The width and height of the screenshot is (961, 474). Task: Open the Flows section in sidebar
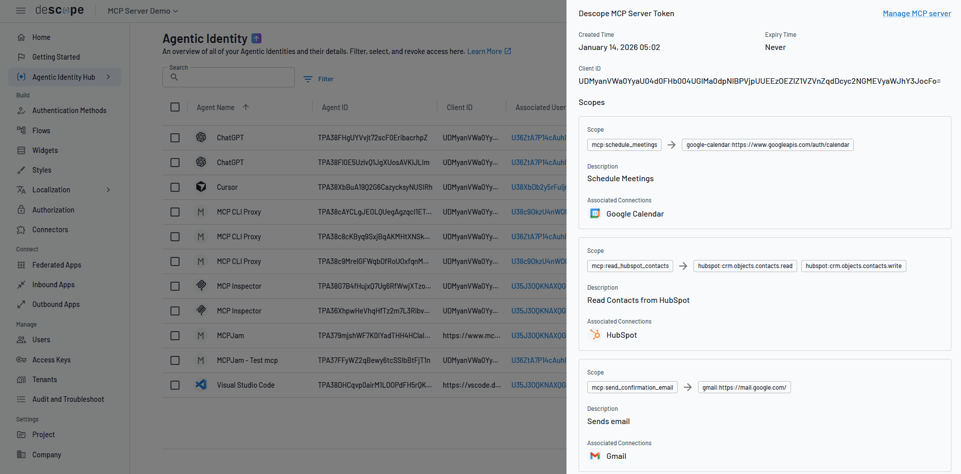40,130
